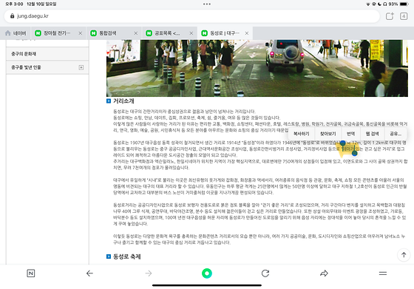Go back with the left arrow

tap(89, 273)
